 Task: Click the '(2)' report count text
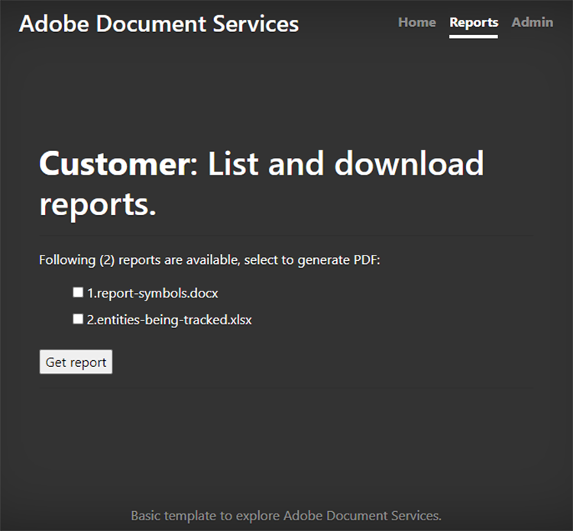click(x=107, y=260)
